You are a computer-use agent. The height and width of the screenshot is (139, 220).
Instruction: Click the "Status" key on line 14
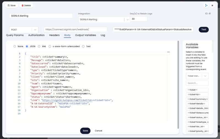point(36,97)
